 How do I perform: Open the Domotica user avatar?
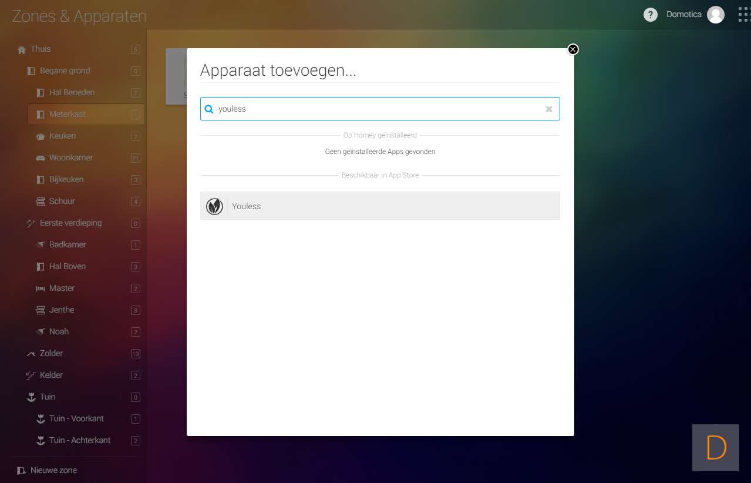[716, 15]
